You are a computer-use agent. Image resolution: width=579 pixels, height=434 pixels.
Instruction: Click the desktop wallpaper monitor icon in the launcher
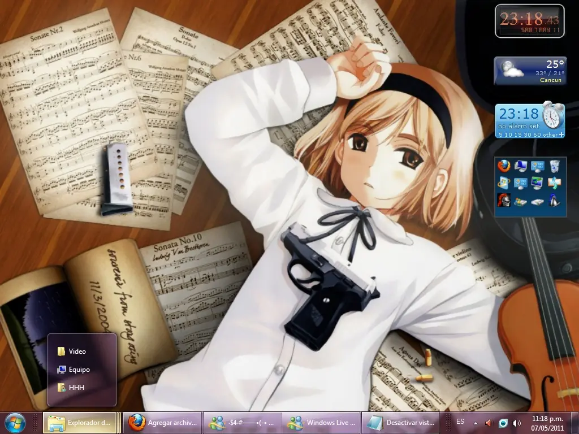(x=537, y=183)
